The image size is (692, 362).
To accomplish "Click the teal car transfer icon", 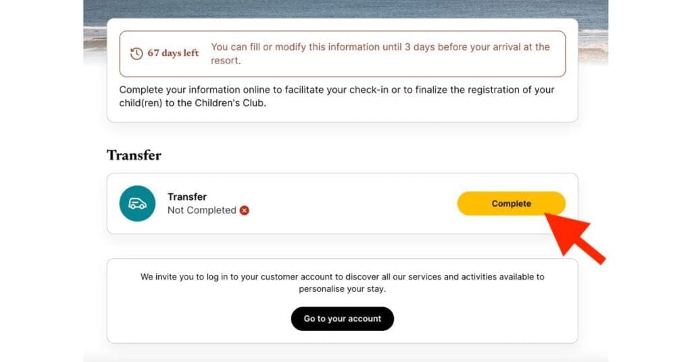I will (137, 203).
